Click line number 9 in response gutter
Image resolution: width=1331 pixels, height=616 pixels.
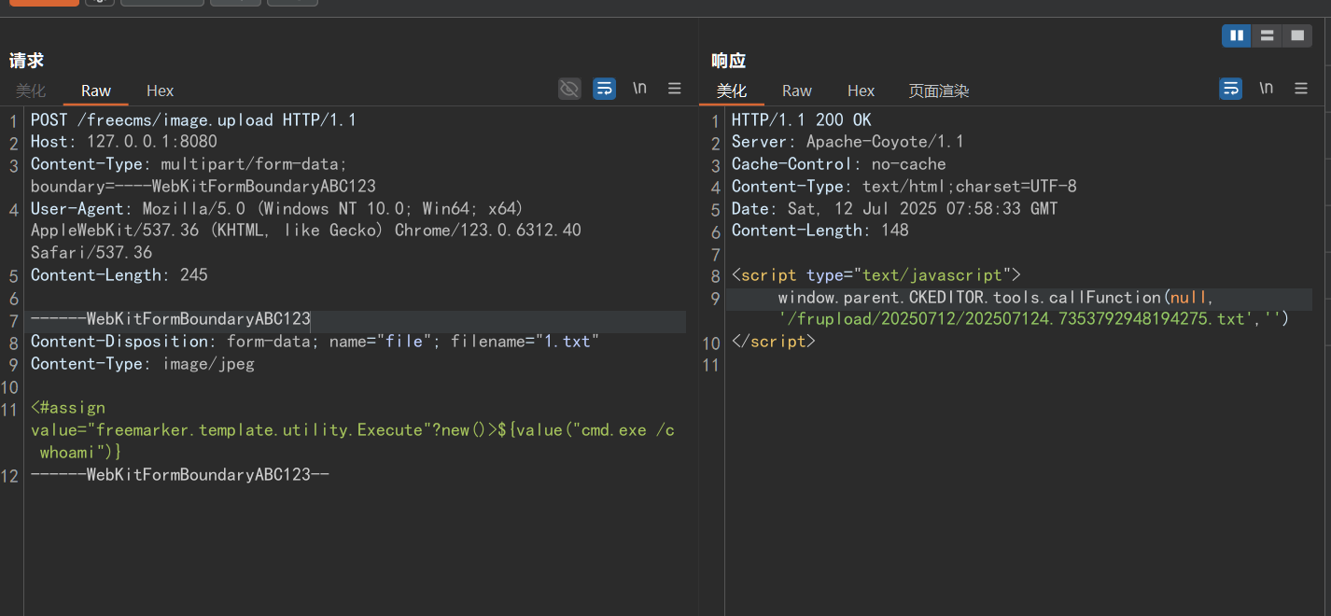[x=716, y=299]
